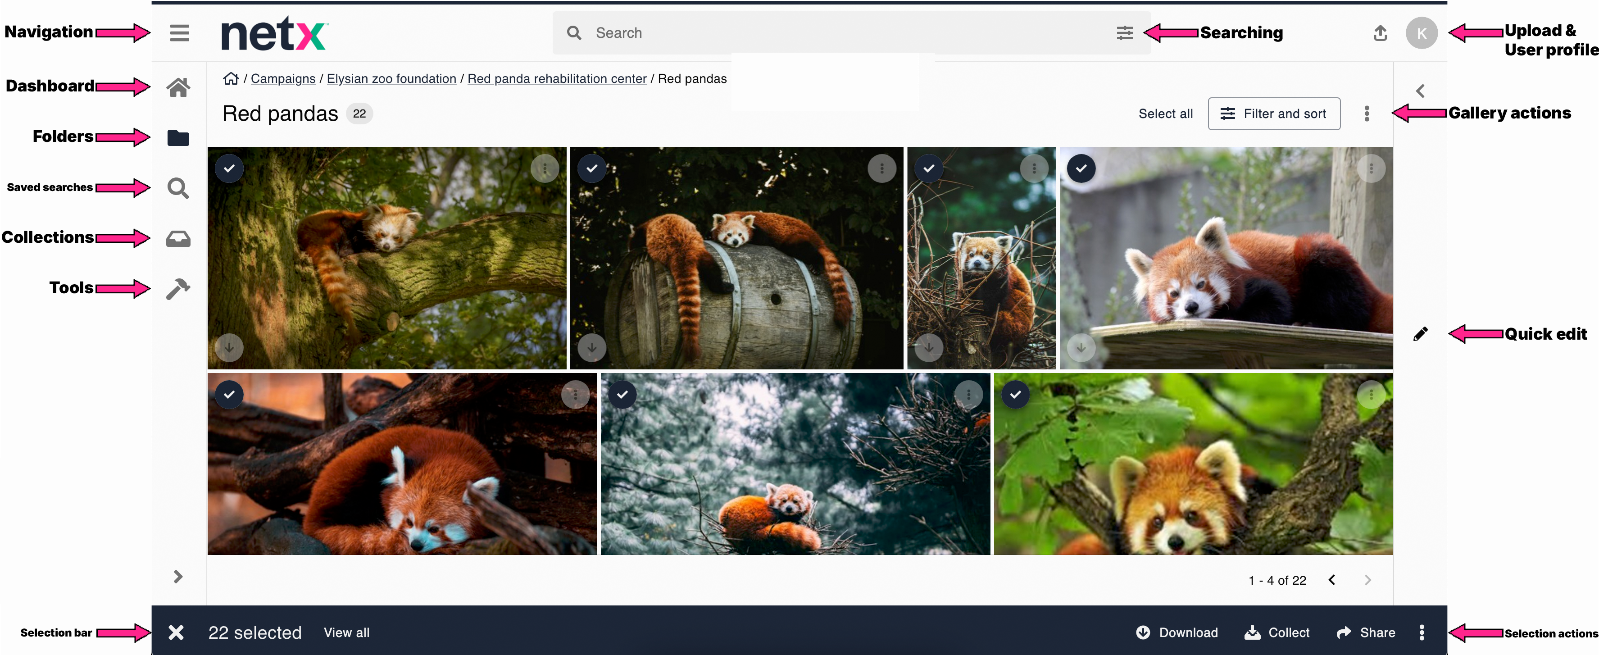The width and height of the screenshot is (1599, 655).
Task: Open Elysian zoo foundation breadcrumb link
Action: click(391, 79)
